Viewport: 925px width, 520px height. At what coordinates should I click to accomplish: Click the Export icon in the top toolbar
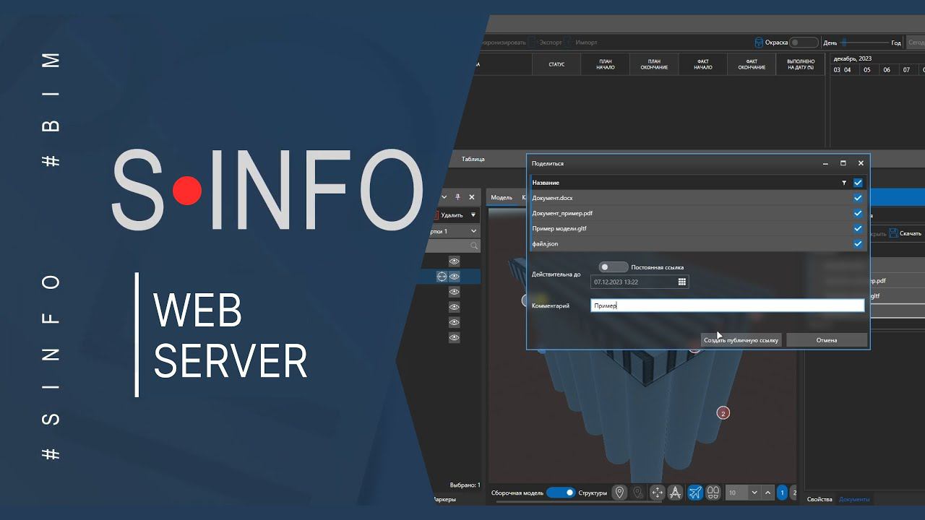click(x=532, y=43)
